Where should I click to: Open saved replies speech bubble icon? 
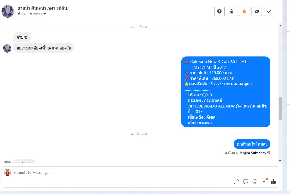pos(246,182)
